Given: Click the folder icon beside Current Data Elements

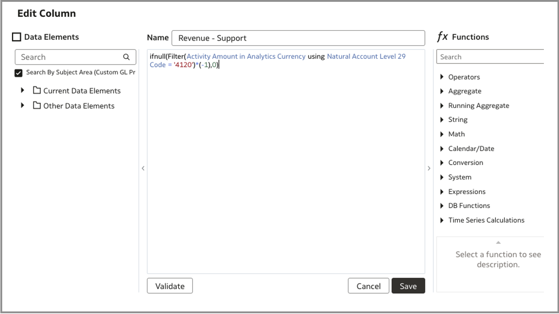Looking at the screenshot, I should pos(37,91).
